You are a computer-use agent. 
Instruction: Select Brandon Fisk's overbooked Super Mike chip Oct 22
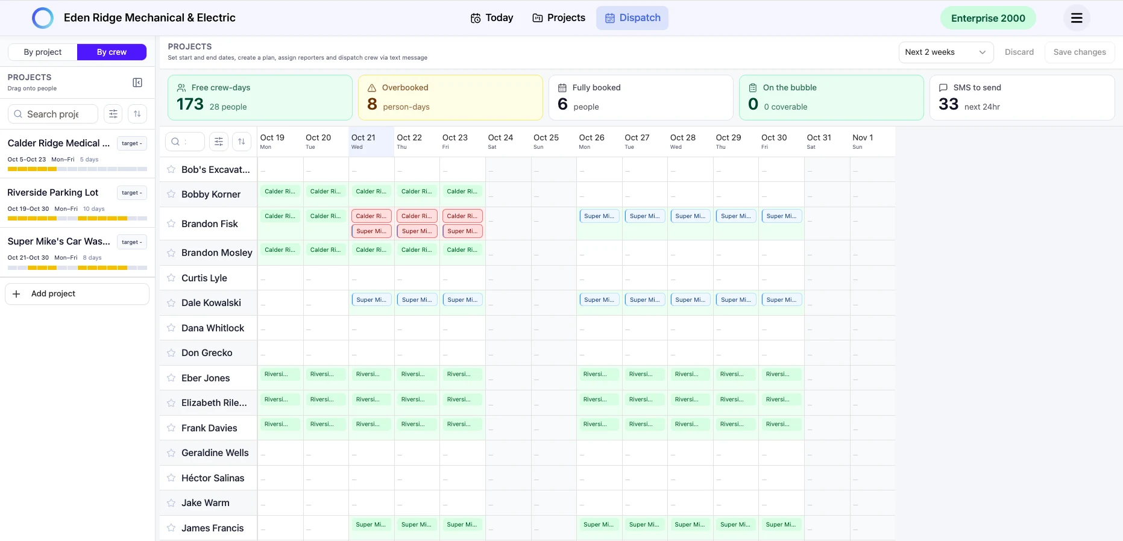(417, 231)
